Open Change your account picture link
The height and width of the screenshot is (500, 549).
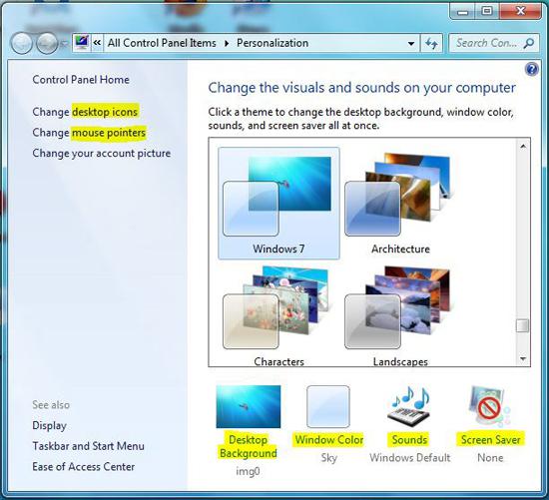point(102,154)
